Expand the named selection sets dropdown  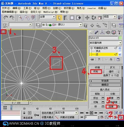coord(30,24)
